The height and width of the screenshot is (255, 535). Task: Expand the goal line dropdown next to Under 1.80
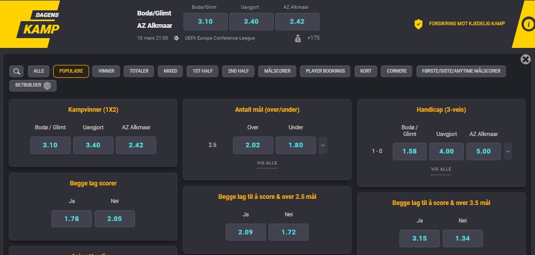[323, 145]
